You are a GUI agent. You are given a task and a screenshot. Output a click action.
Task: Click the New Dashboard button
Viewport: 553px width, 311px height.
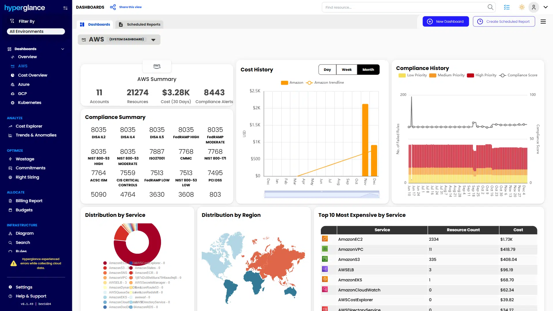pos(446,22)
